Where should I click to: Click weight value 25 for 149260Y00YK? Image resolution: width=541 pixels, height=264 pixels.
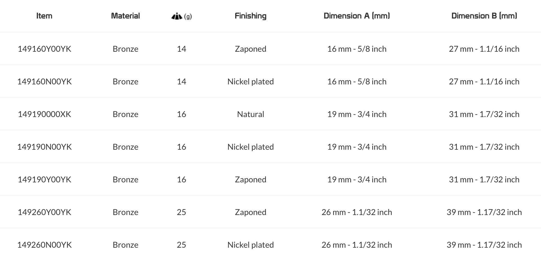(182, 212)
